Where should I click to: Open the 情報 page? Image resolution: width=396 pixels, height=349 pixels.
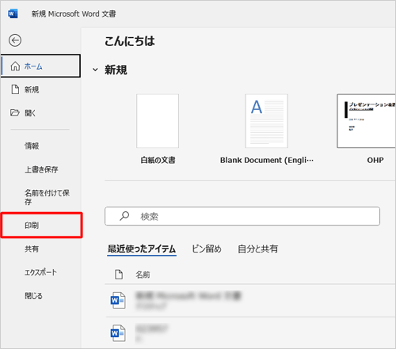(x=40, y=146)
